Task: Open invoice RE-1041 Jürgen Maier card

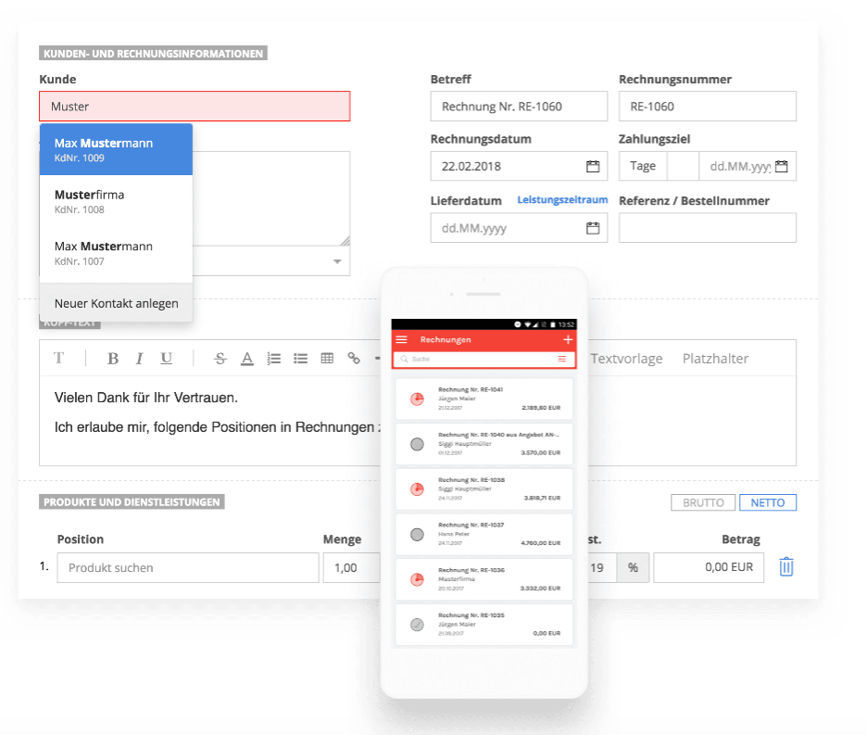Action: 484,399
